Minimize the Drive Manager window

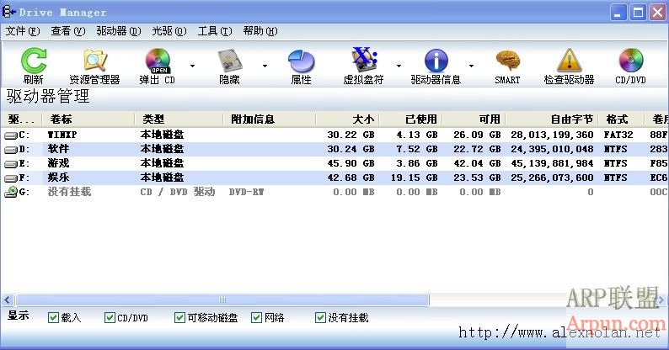(x=618, y=13)
